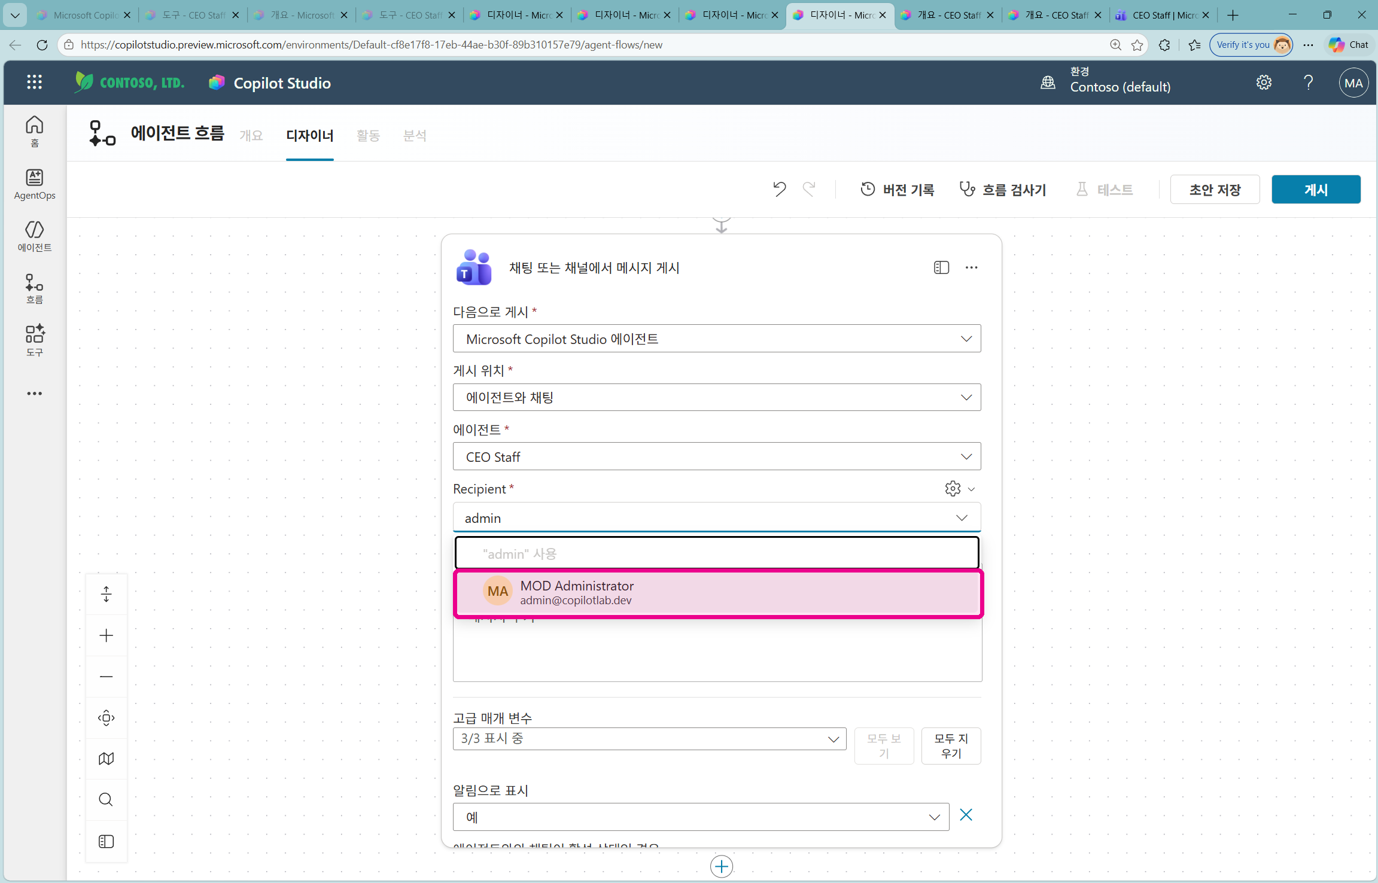Switch to the 활동 tab
This screenshot has width=1378, height=883.
click(368, 136)
